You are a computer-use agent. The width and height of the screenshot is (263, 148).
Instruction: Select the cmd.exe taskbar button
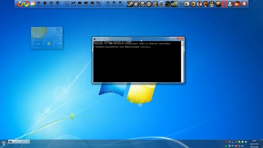point(19,141)
